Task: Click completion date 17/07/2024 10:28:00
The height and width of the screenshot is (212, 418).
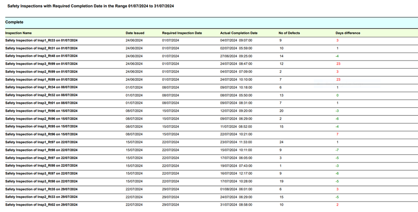Action: point(236,181)
